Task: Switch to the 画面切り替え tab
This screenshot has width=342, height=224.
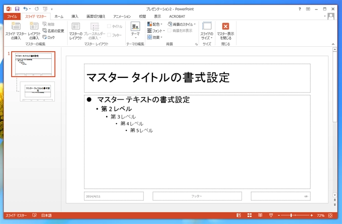Action: [96, 17]
